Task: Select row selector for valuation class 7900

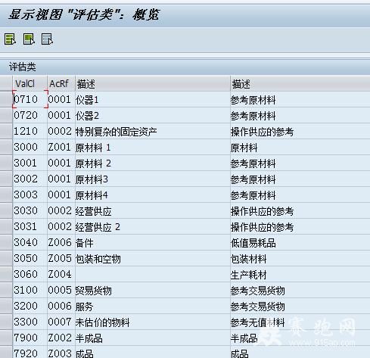Action: point(6,338)
